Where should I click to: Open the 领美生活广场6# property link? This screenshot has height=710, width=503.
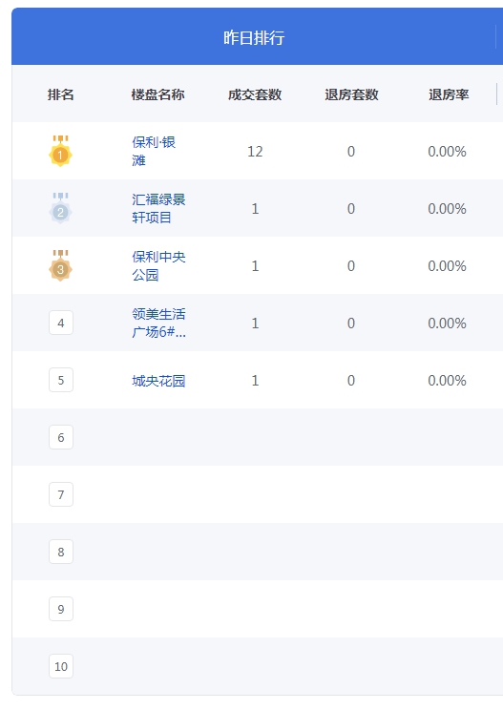click(x=158, y=323)
